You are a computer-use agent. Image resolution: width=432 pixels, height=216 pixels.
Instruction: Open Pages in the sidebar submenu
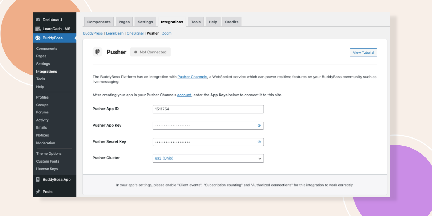click(x=41, y=56)
